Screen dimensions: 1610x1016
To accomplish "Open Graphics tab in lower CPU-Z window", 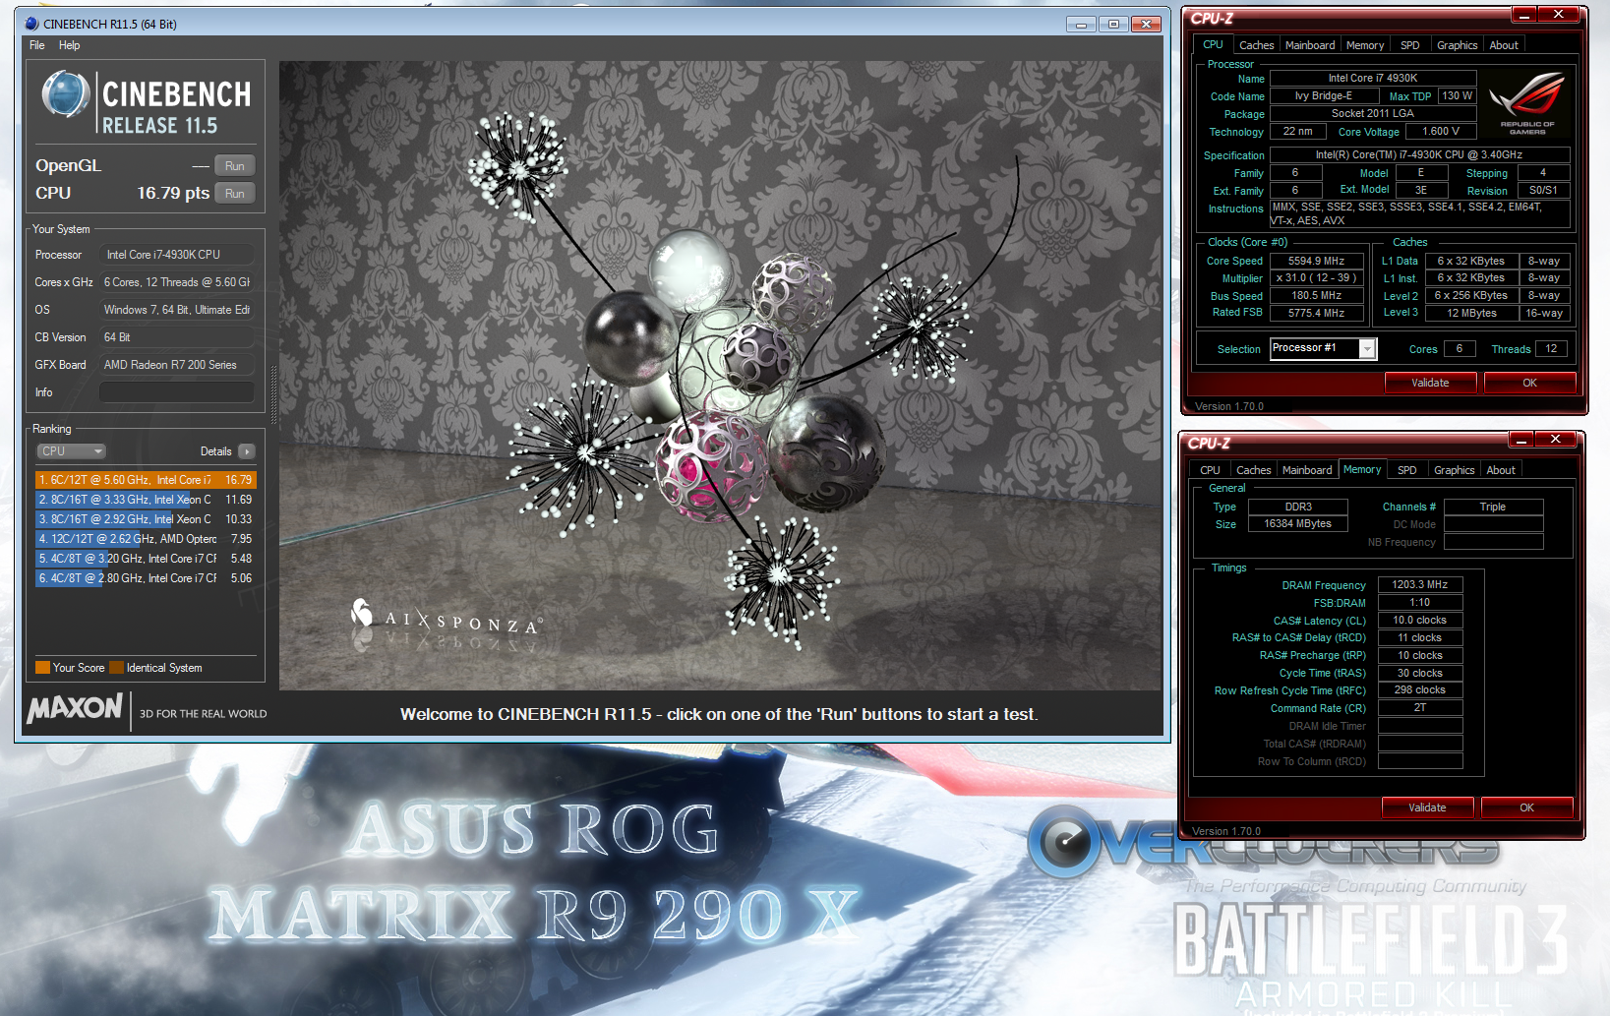I will click(1454, 470).
